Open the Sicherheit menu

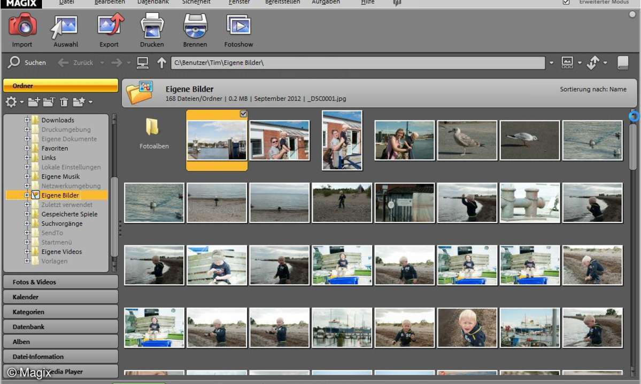coord(196,2)
